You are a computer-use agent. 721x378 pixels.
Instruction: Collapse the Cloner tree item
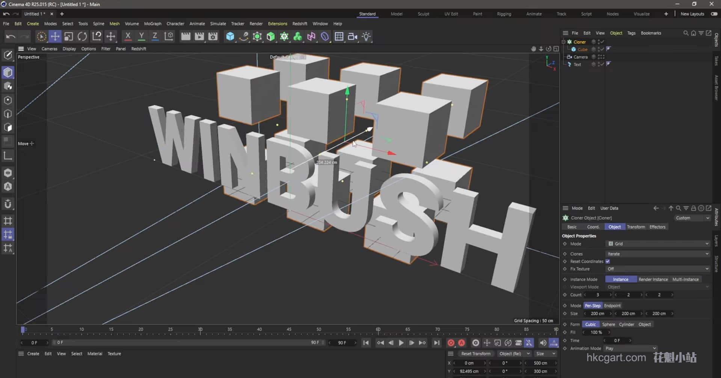pyautogui.click(x=564, y=42)
